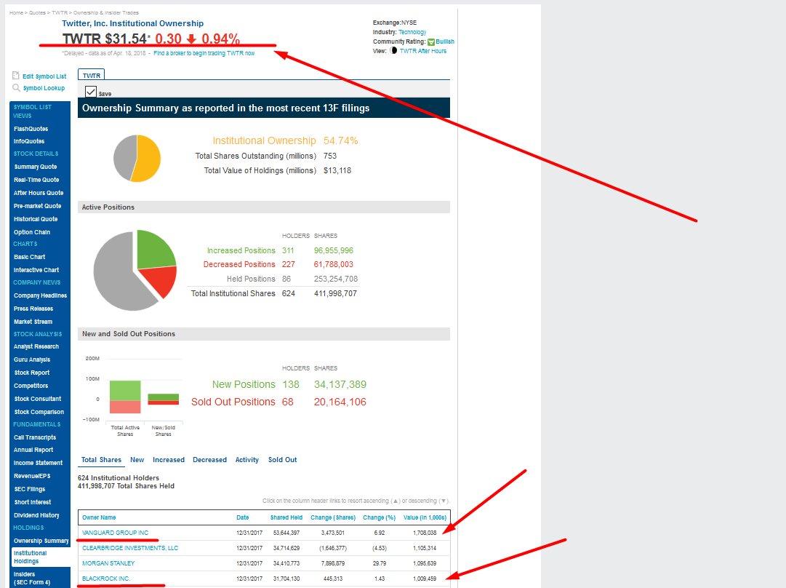Viewport: 786px width, 588px height.
Task: Open Stock Report sidebar item
Action: click(x=32, y=373)
